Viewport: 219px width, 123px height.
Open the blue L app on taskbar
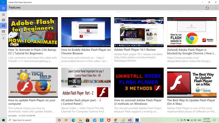point(102,120)
